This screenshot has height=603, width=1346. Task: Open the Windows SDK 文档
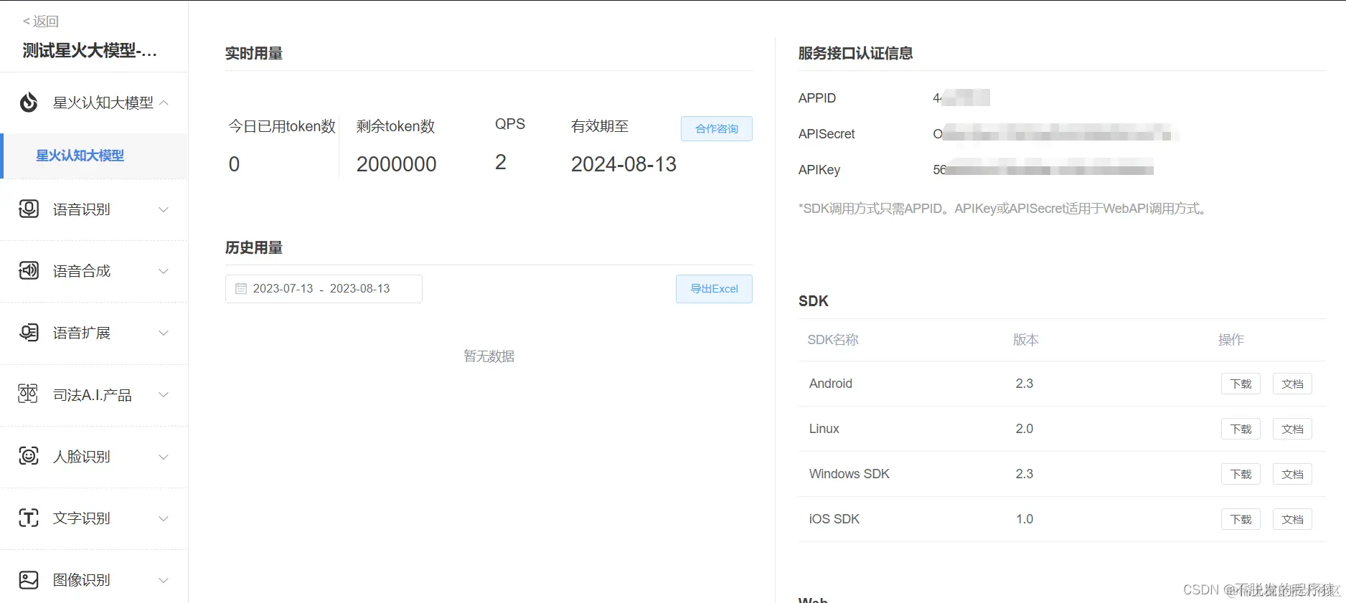(1292, 474)
